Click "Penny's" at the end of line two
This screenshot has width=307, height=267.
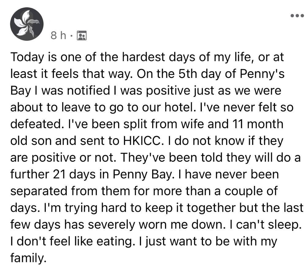[262, 74]
